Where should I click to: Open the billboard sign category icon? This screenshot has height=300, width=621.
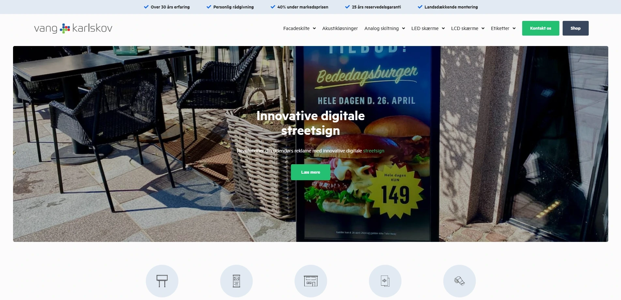(x=162, y=281)
